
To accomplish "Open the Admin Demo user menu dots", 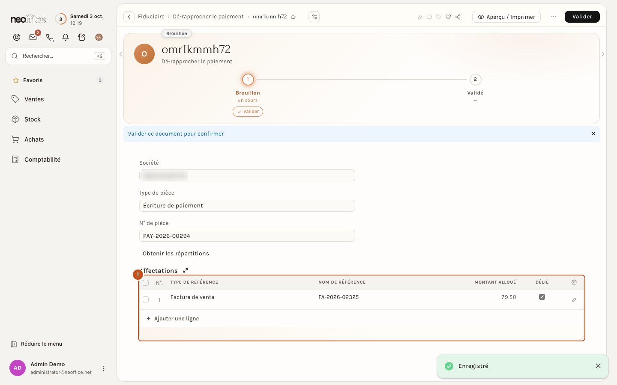I will (104, 368).
